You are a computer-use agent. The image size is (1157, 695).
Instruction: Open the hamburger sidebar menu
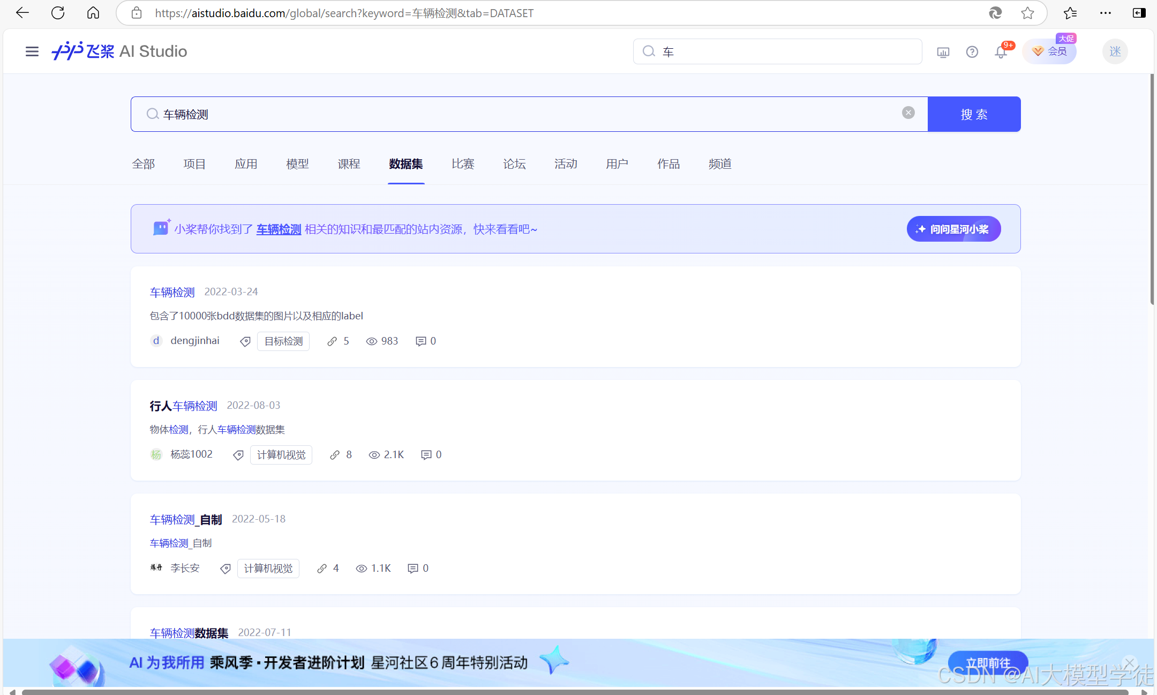32,51
